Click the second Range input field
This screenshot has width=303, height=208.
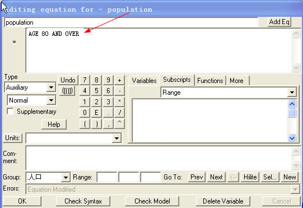[129, 177]
